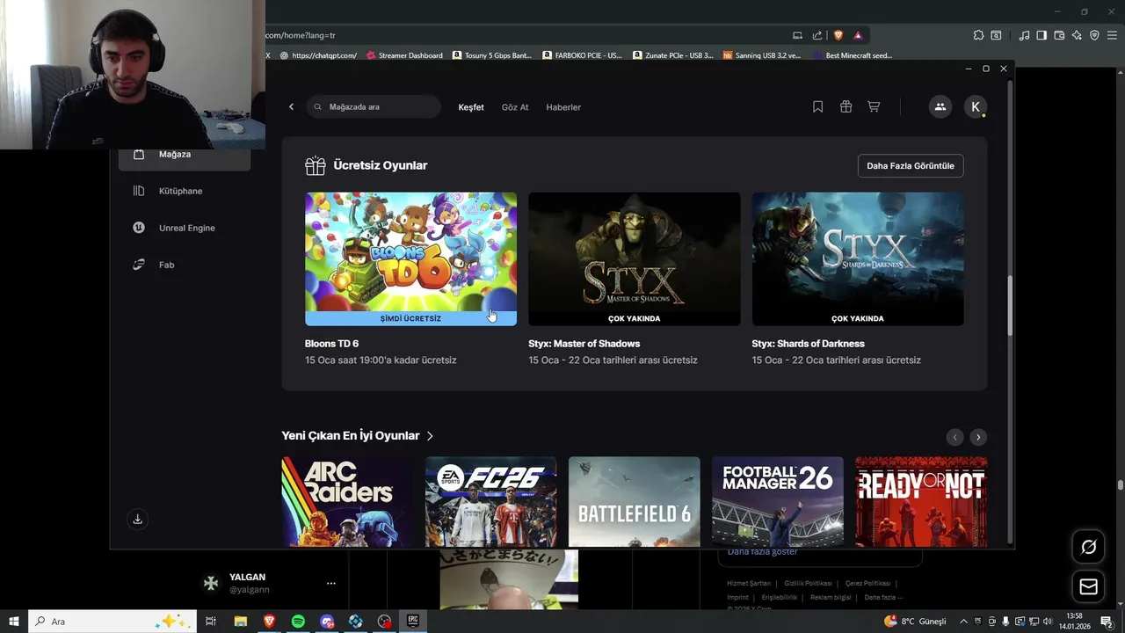Open the downloads icon in Epic sidebar
This screenshot has height=633, width=1125.
click(137, 519)
